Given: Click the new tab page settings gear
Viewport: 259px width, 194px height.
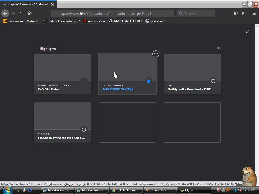Looking at the screenshot, I should click(x=247, y=32).
